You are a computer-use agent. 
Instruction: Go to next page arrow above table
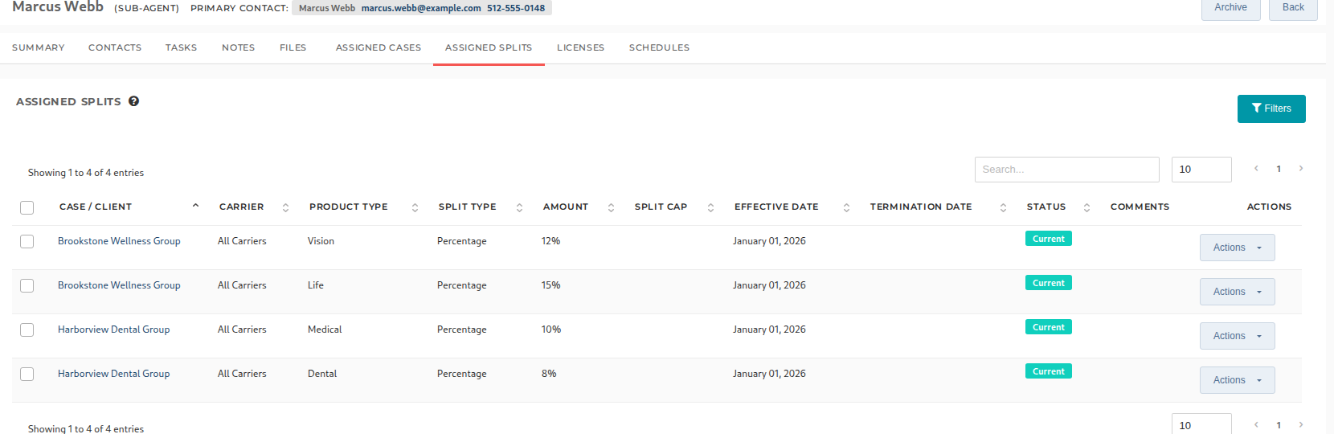coord(1301,169)
